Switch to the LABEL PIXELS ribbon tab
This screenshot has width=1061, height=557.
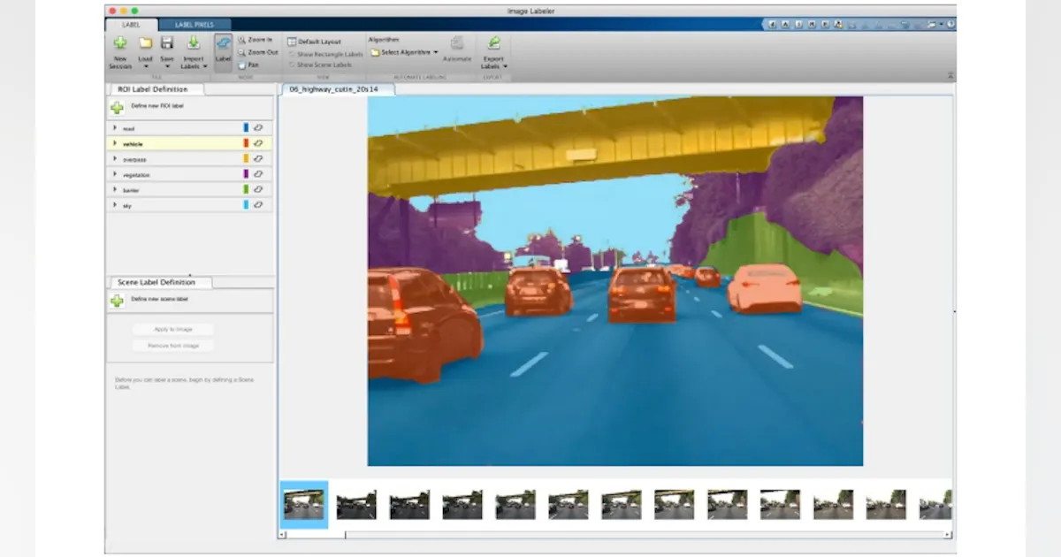pyautogui.click(x=195, y=25)
